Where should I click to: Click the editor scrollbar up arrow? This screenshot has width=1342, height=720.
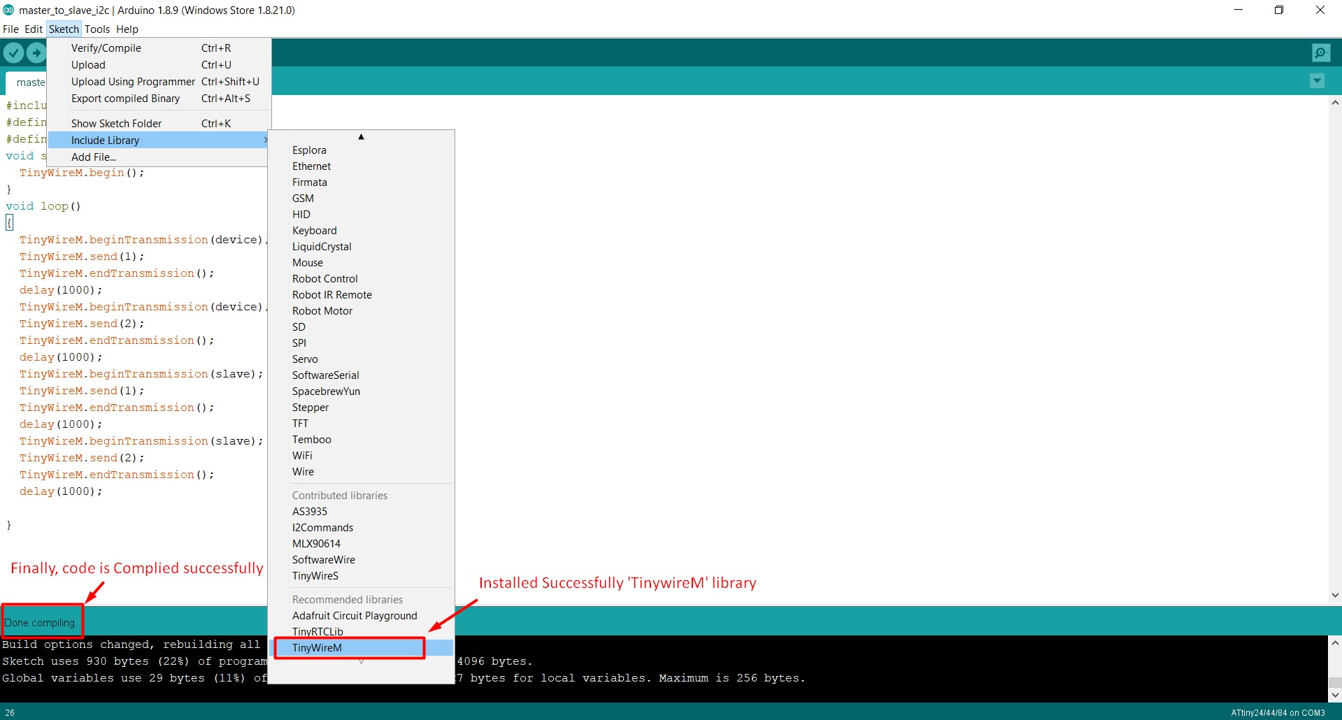click(1335, 103)
